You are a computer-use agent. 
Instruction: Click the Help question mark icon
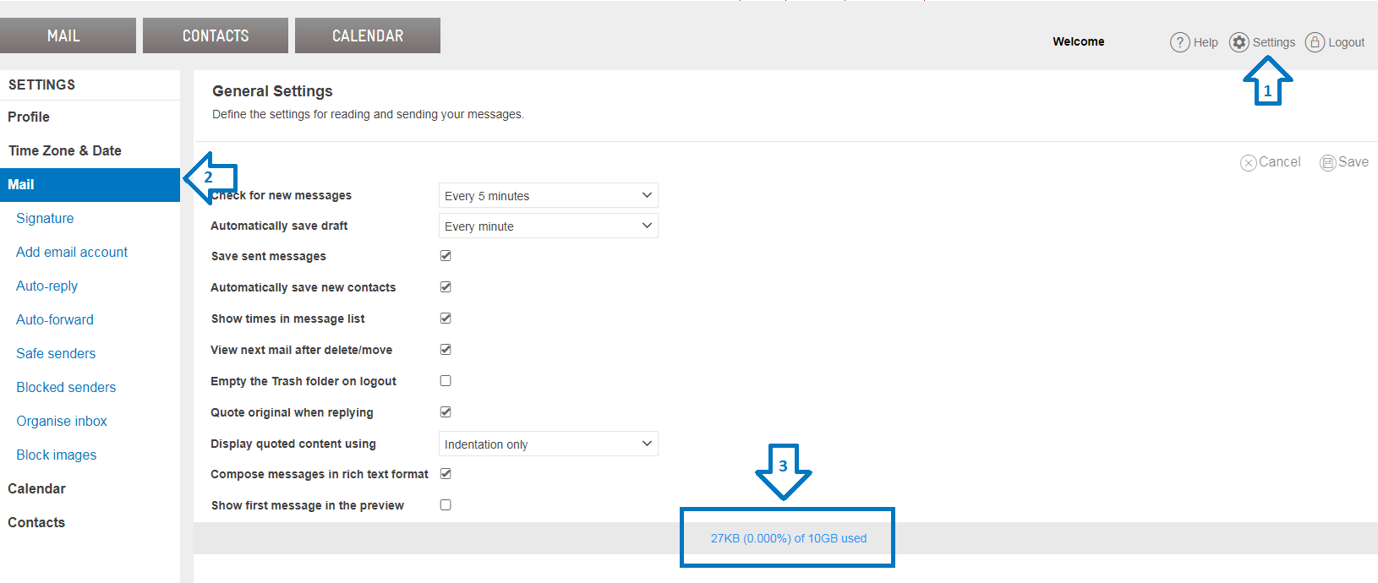1179,42
